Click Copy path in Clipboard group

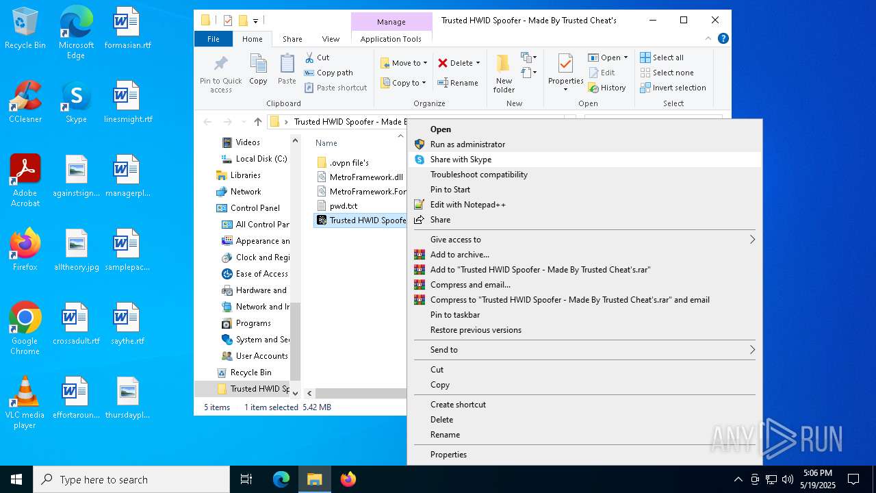coord(328,73)
